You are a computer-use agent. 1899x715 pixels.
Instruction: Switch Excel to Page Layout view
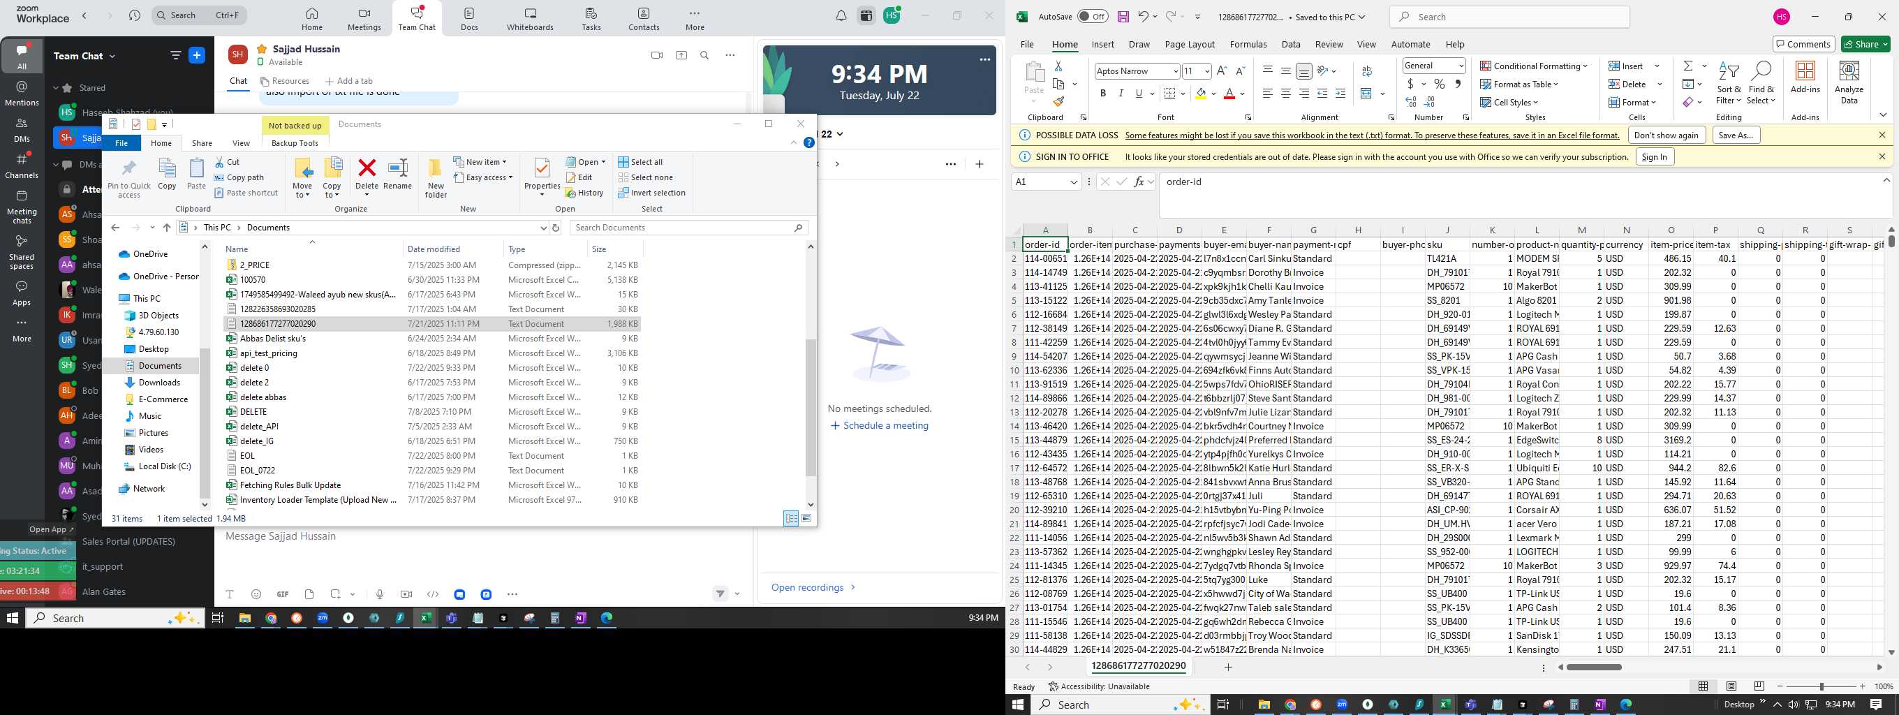click(1731, 686)
